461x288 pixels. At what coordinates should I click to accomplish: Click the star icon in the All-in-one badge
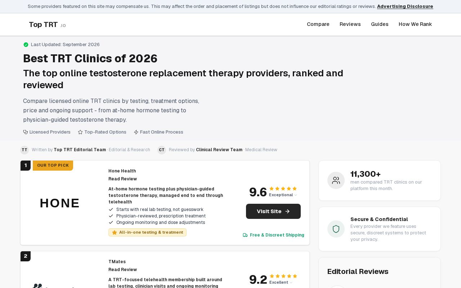coord(115,233)
